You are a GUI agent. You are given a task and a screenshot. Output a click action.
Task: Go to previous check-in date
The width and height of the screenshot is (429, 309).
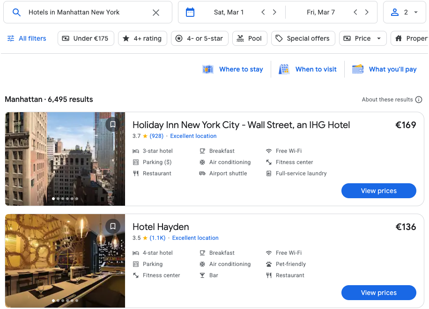coord(263,13)
